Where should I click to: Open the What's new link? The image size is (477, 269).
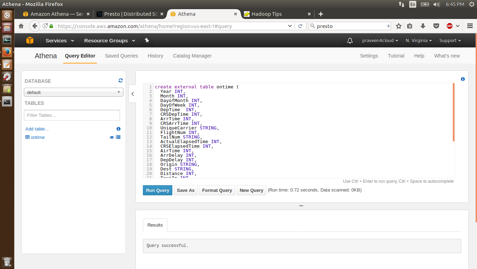click(447, 56)
